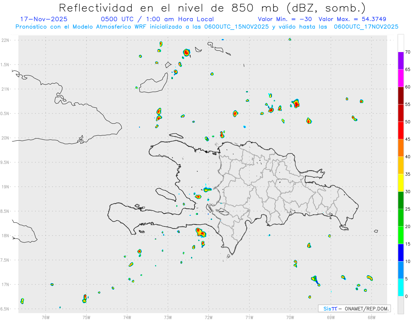The image size is (417, 322).
Task: Click the '19N' latitude label
Action: coord(6,187)
